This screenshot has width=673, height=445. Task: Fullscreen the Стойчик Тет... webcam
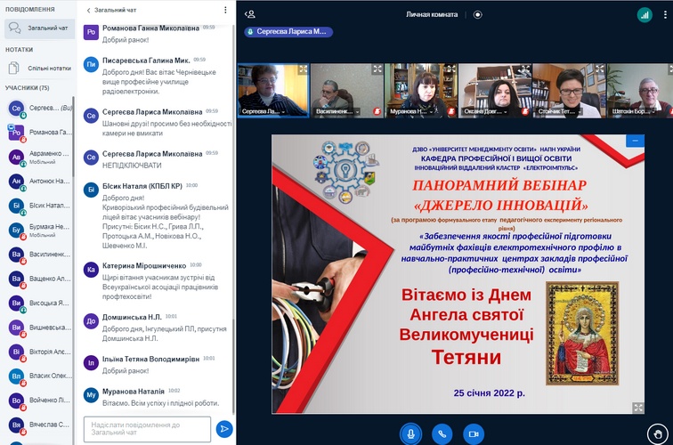599,69
